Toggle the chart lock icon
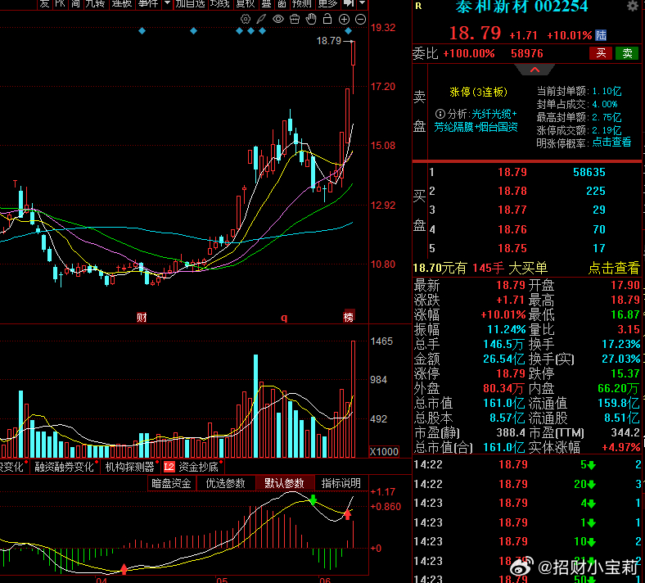Screen dimensions: 645x583 [327, 19]
